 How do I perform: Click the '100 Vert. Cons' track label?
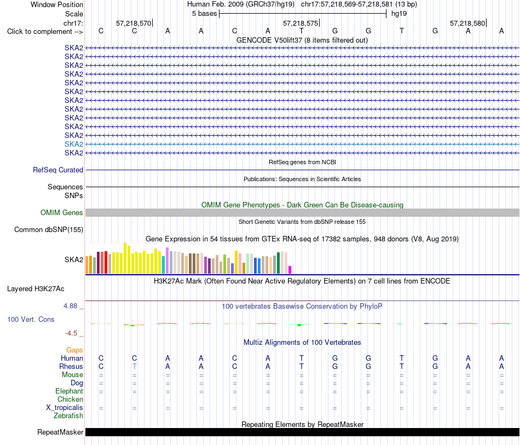pos(31,319)
